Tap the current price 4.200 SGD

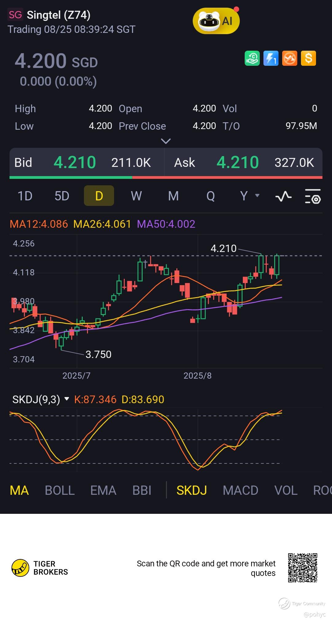[x=56, y=61]
